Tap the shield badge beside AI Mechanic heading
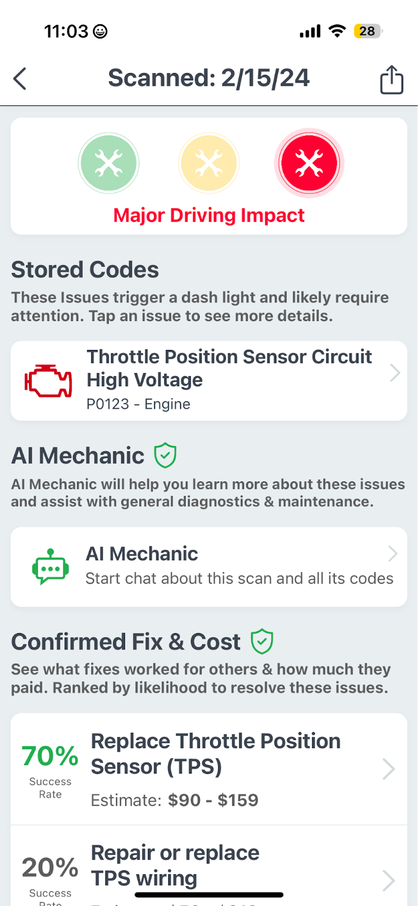Image resolution: width=418 pixels, height=906 pixels. pos(165,455)
